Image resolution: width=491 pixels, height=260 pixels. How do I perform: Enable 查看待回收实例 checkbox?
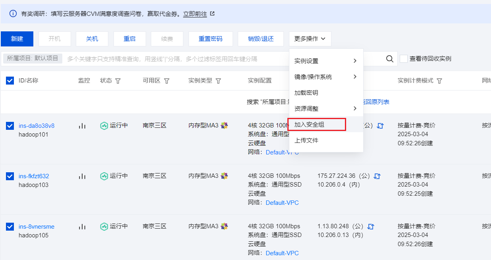404,59
